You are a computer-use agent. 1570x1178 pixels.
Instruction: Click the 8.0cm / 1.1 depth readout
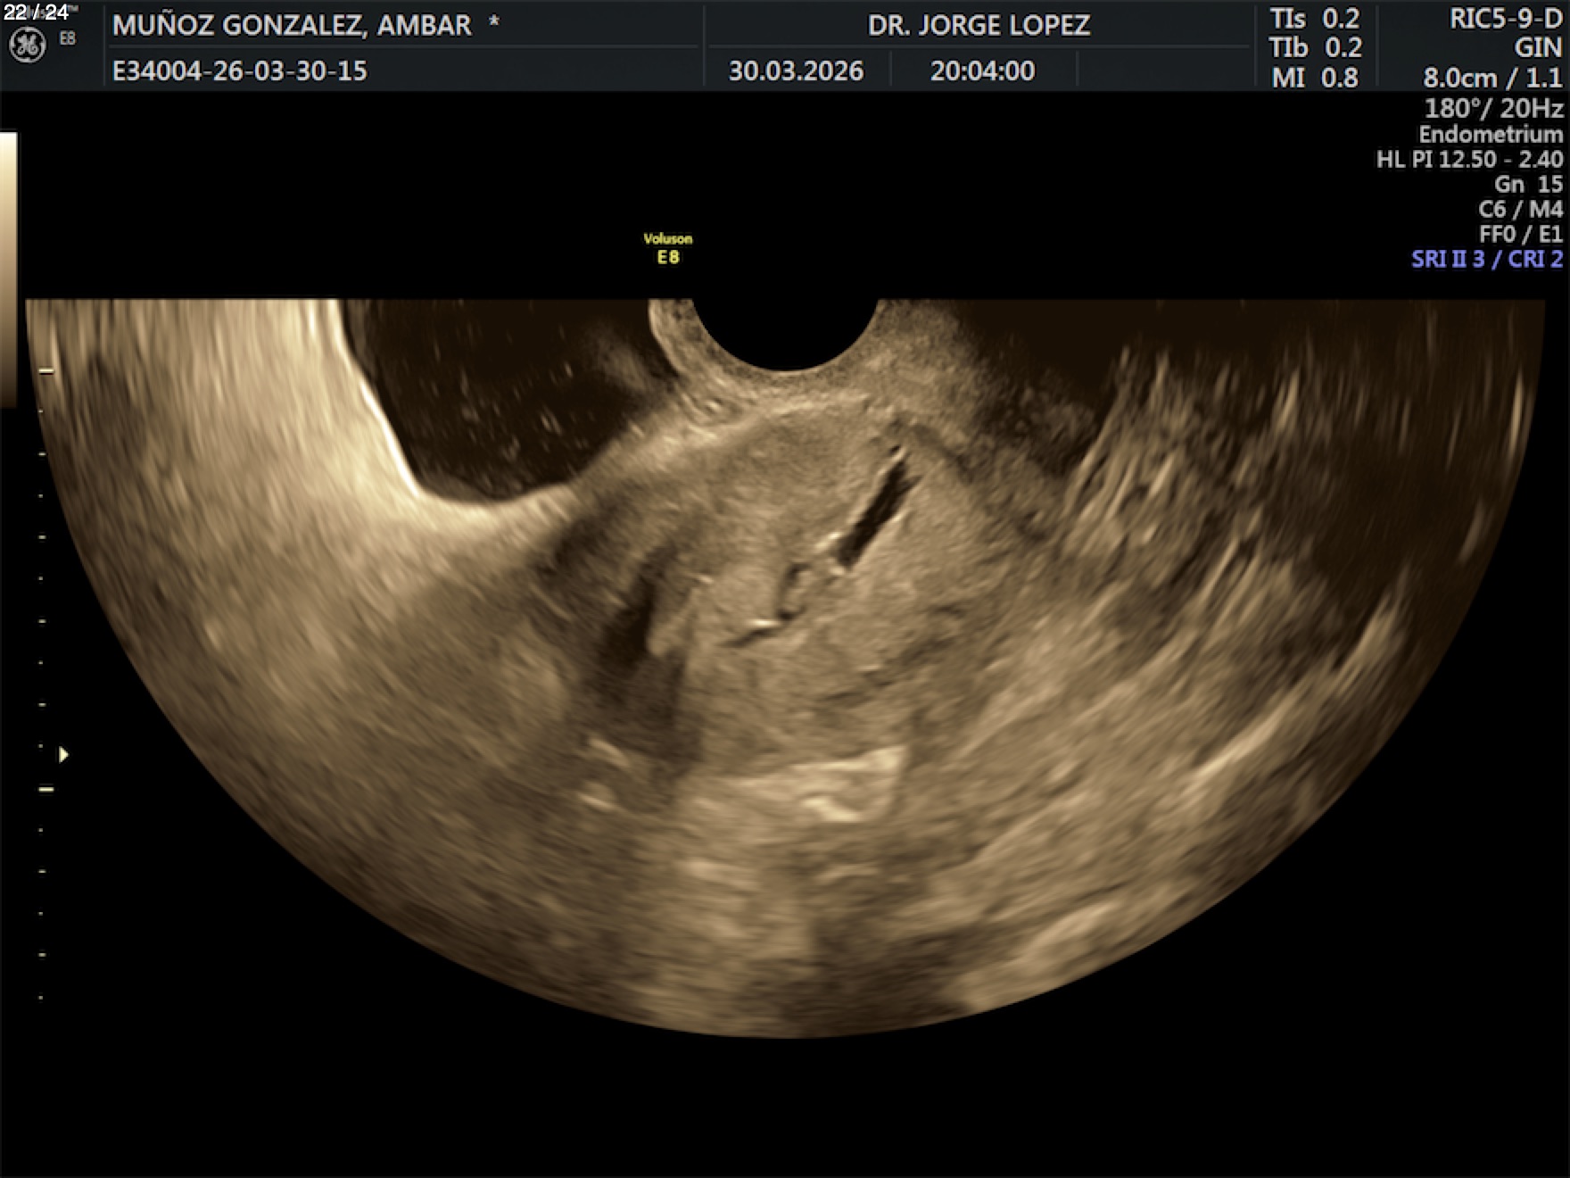tap(1492, 79)
